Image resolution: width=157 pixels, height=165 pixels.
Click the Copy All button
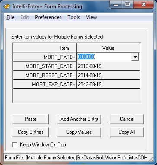(127, 132)
